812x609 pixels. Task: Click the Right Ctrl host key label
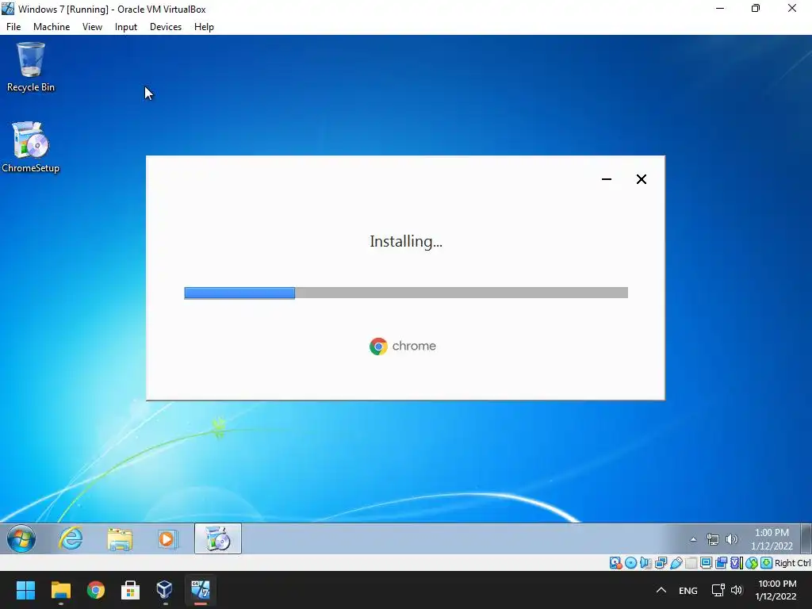(x=793, y=563)
